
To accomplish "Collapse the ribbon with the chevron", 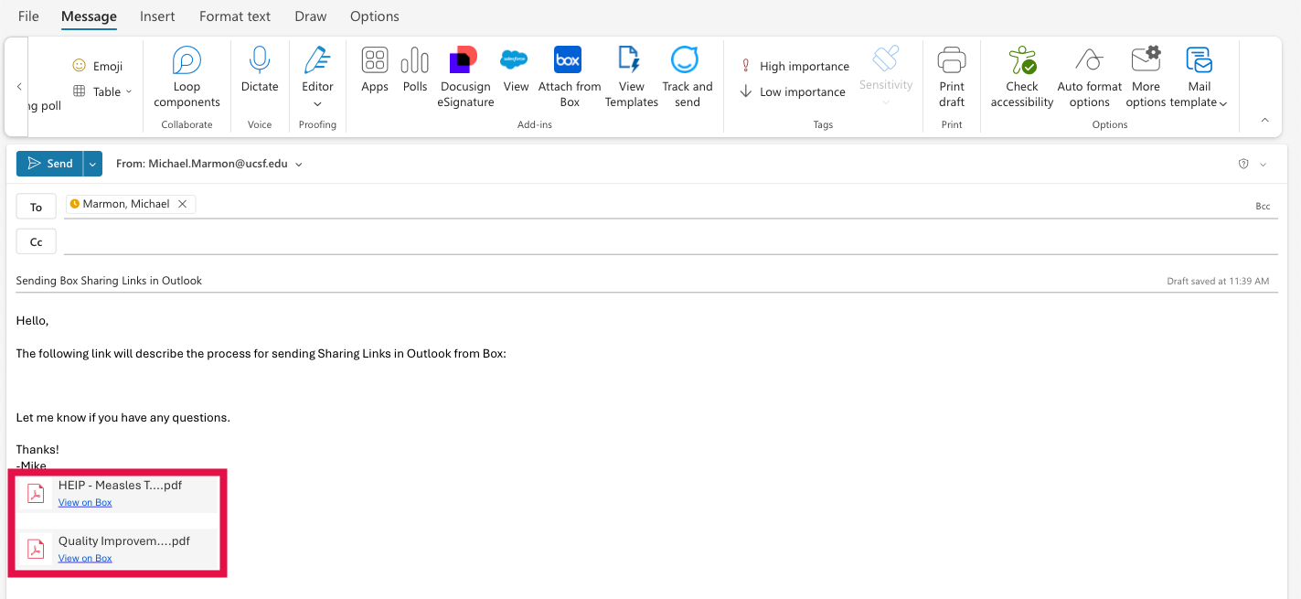I will pyautogui.click(x=1265, y=120).
